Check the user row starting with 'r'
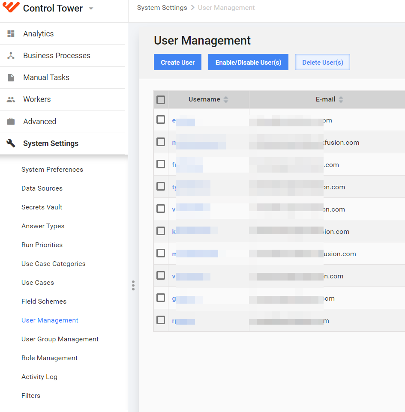The width and height of the screenshot is (405, 412). click(161, 320)
